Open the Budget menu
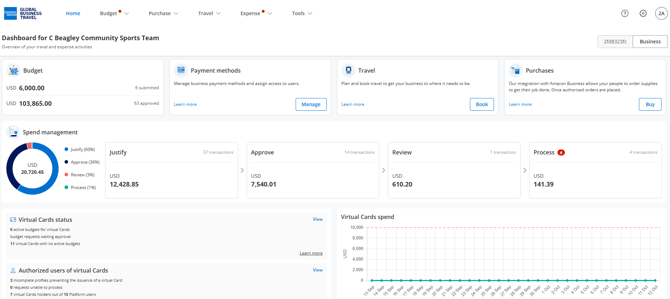Screen dimensions: 670x299 108,13
